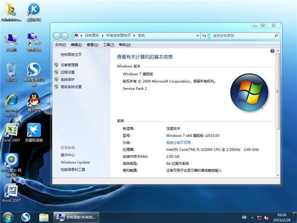Click the scrollbar up arrow

(x=278, y=51)
